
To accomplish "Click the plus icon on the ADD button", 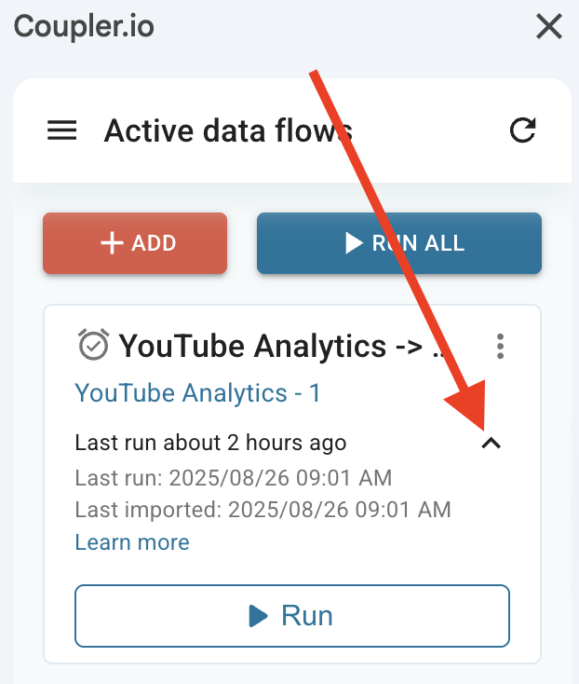I will click(112, 243).
